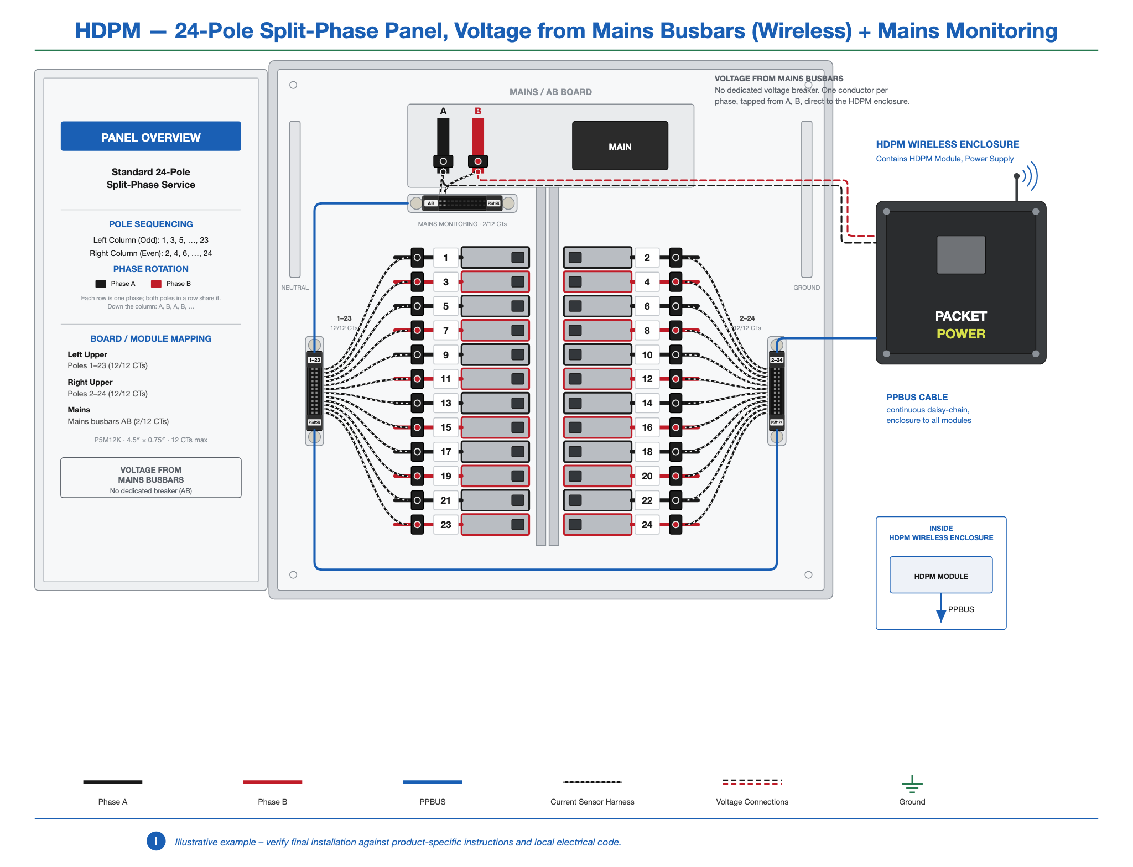Click the PPBUS blue line legend sample

pyautogui.click(x=433, y=782)
